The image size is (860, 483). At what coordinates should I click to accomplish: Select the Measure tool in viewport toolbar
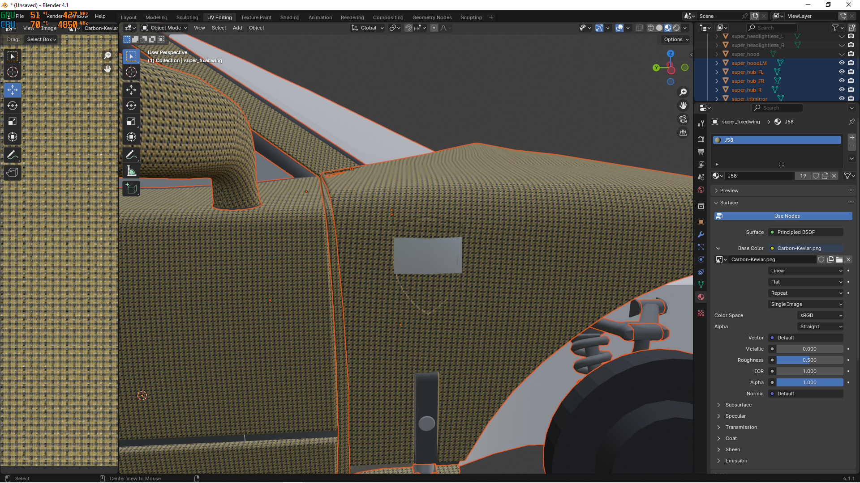tap(131, 171)
